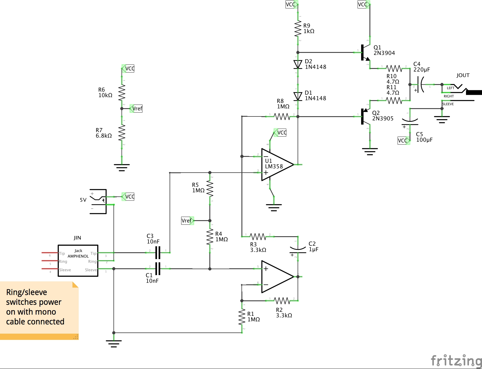Select the R10 4.7Ω resistor symbol

point(394,68)
